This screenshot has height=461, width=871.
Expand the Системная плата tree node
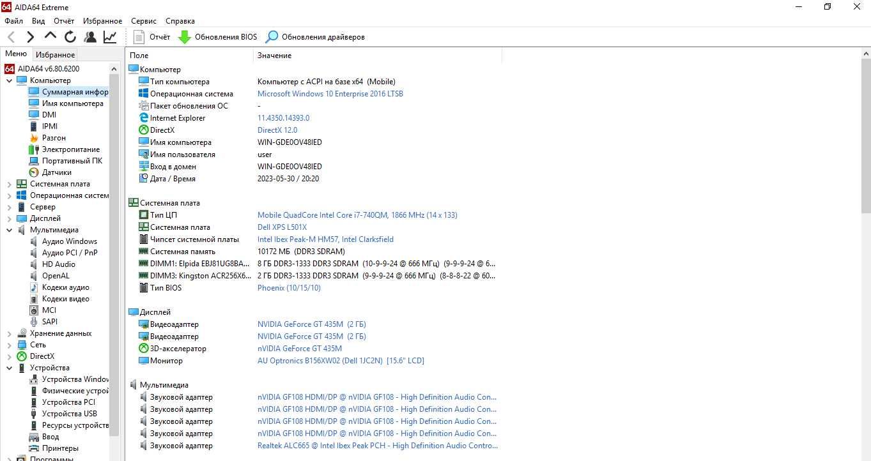(x=9, y=183)
